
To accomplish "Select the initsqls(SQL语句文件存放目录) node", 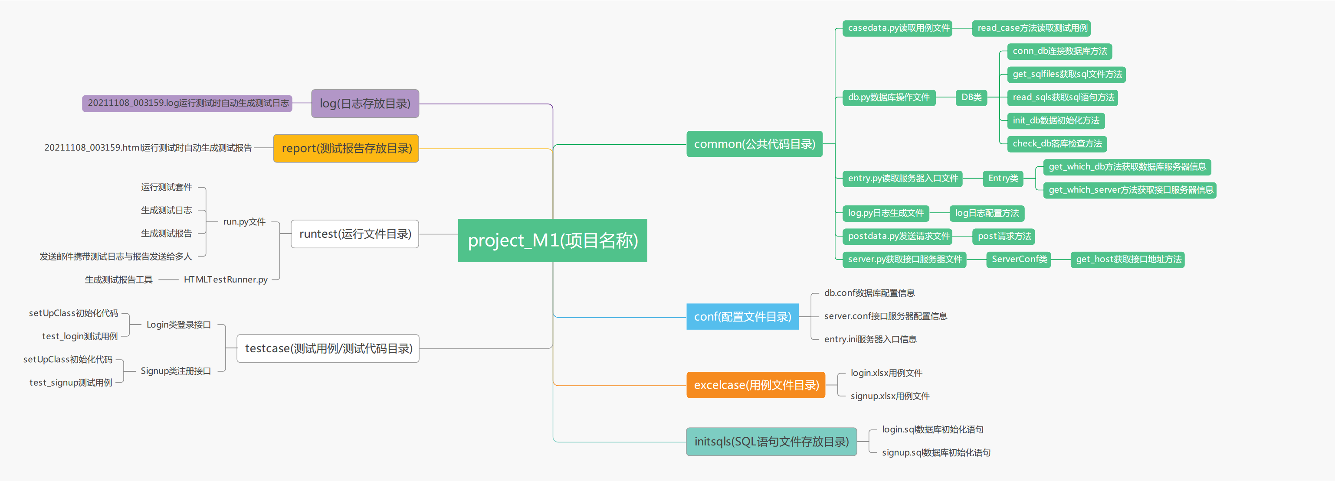I will (771, 442).
